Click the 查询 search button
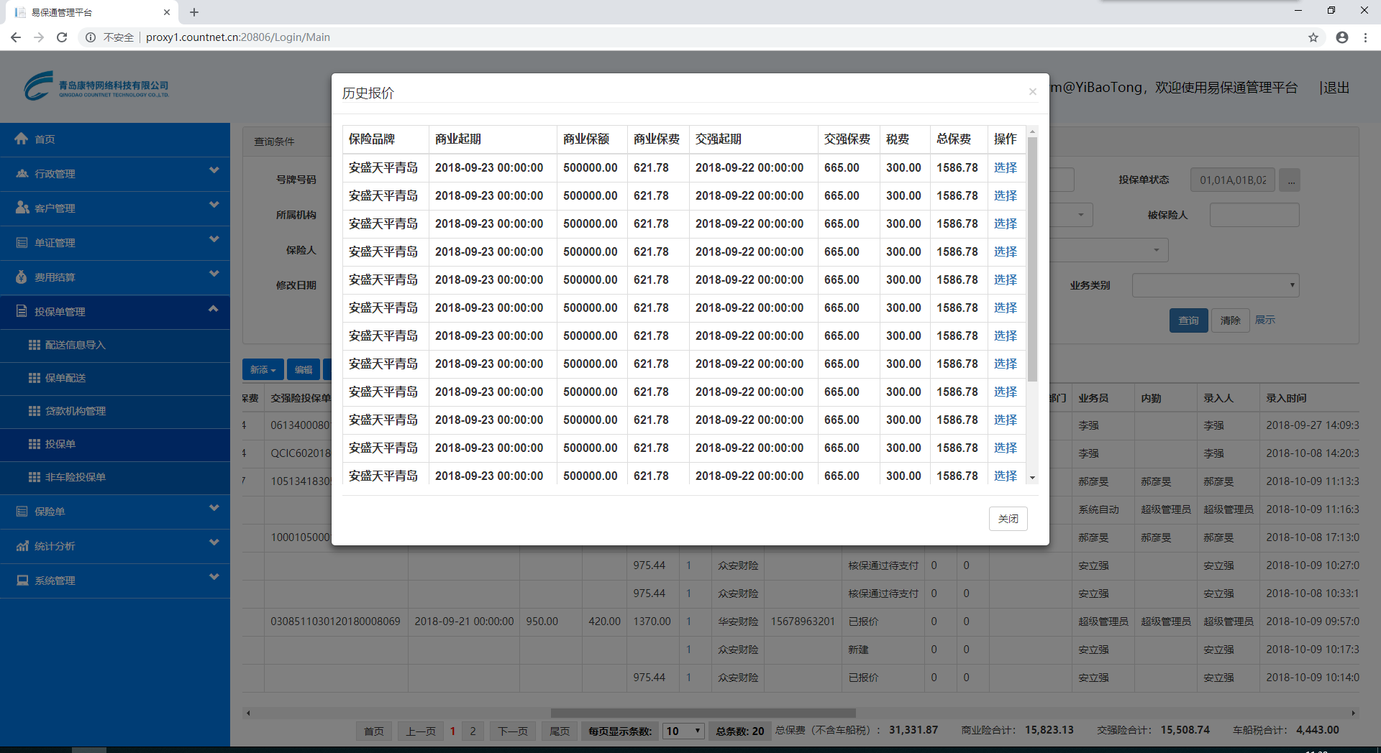 [1188, 320]
